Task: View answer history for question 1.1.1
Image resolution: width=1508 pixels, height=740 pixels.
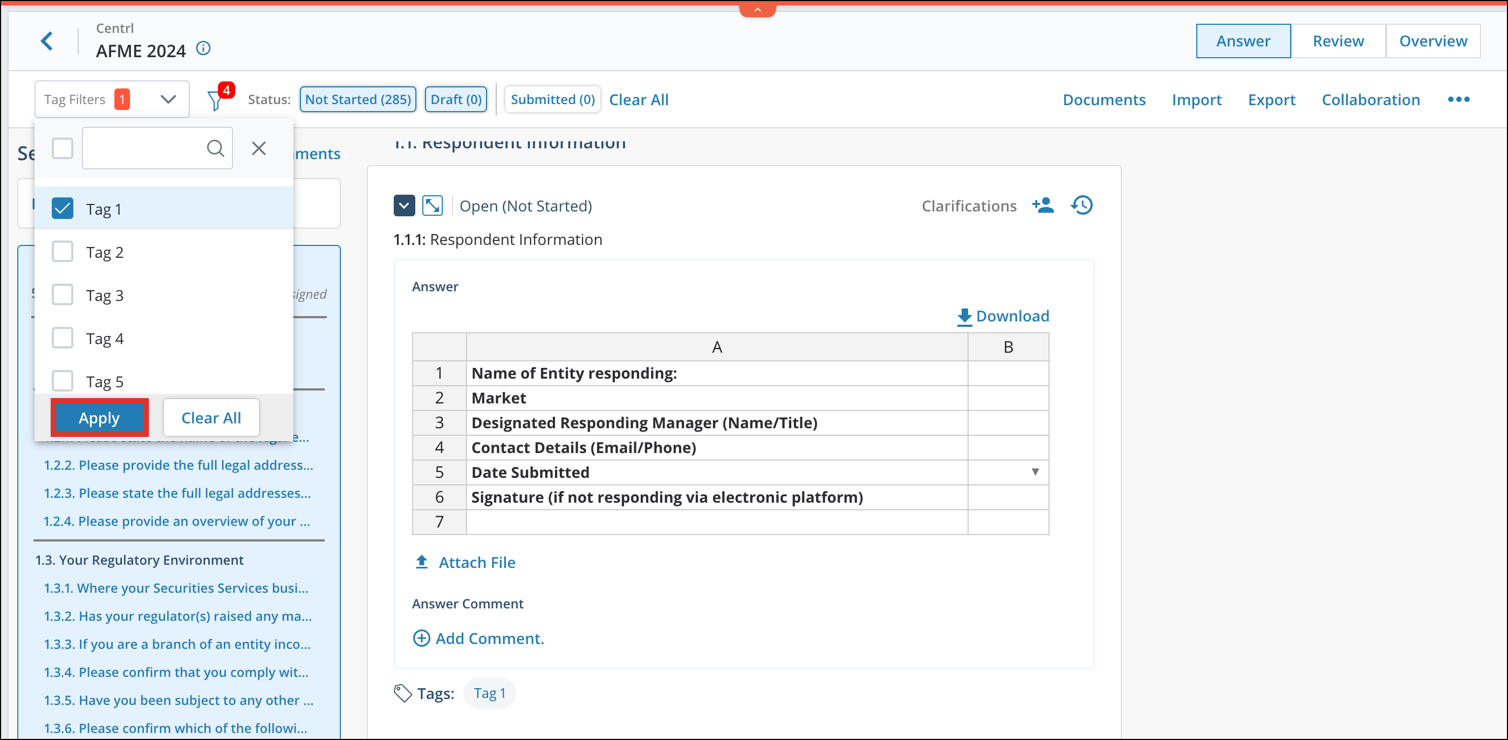Action: pyautogui.click(x=1081, y=205)
